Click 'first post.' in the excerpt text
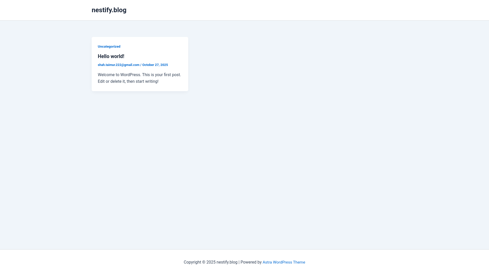The height and width of the screenshot is (275, 489). coord(172,75)
